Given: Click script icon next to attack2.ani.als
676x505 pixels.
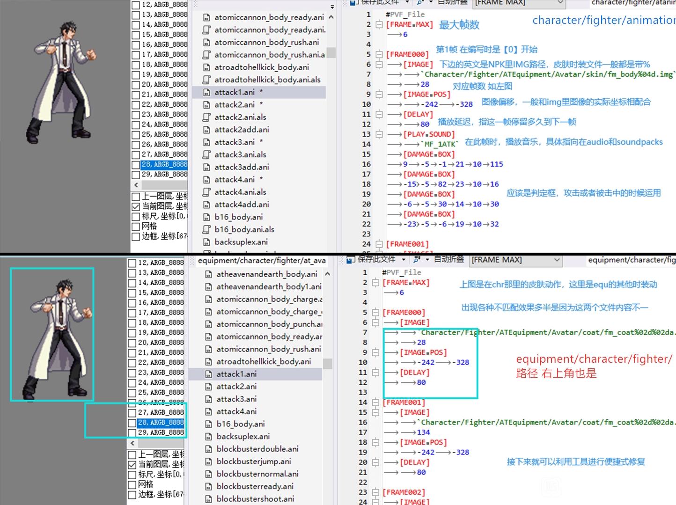Looking at the screenshot, I should pos(206,117).
